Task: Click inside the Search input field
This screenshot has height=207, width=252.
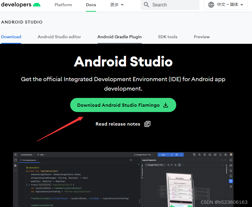Action: pyautogui.click(x=170, y=5)
